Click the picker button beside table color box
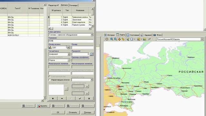 pyautogui.click(x=87, y=93)
